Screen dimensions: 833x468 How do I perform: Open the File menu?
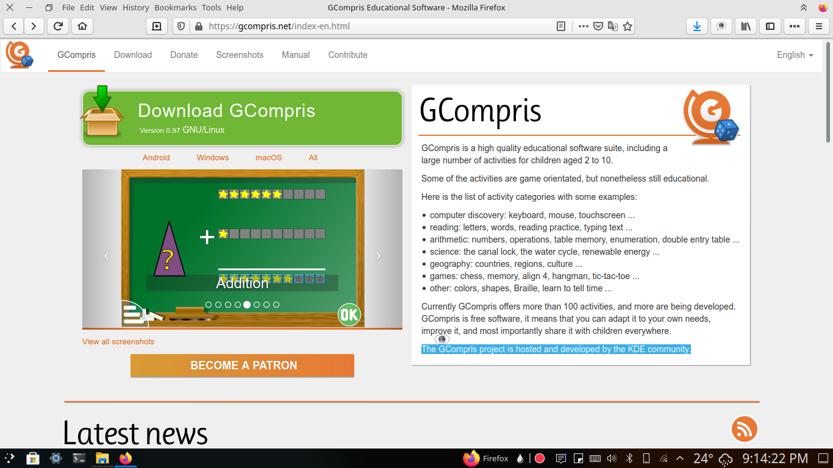68,8
